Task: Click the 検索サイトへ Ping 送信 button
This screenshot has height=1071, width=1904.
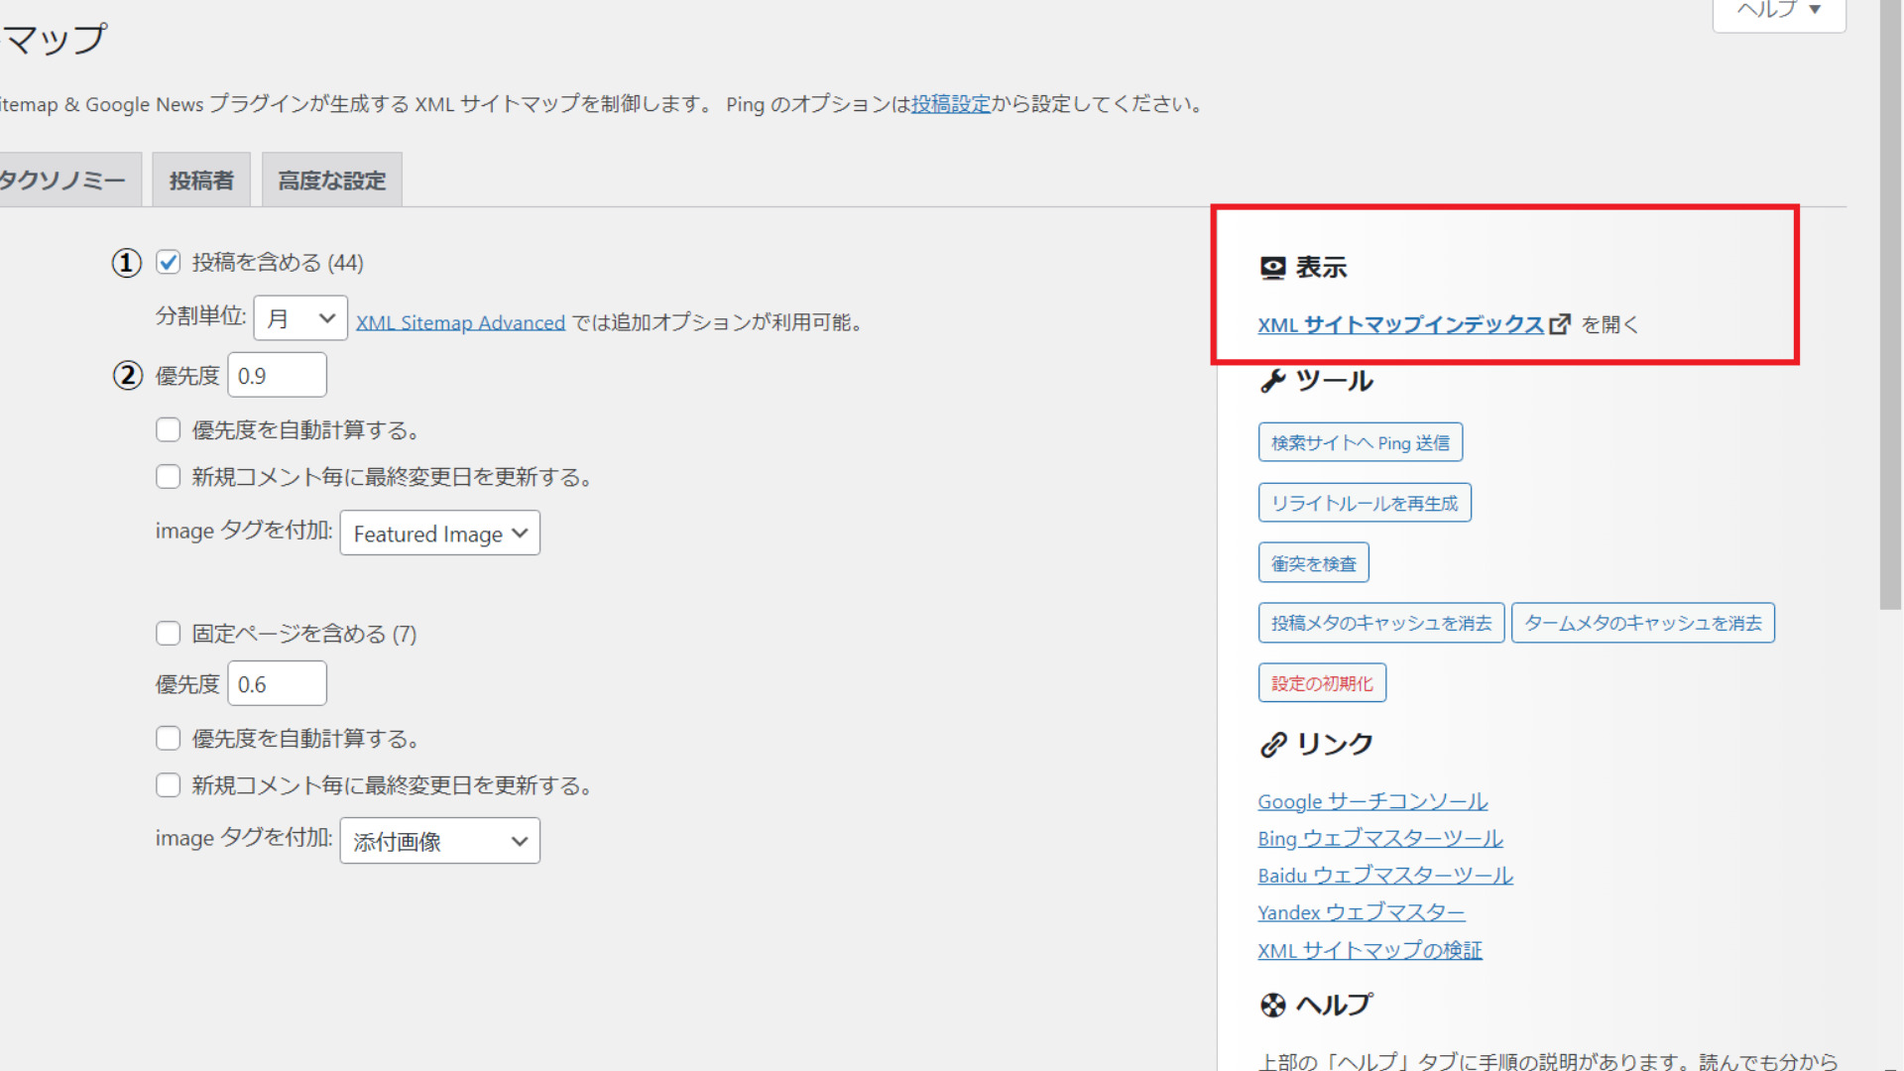Action: coord(1361,442)
